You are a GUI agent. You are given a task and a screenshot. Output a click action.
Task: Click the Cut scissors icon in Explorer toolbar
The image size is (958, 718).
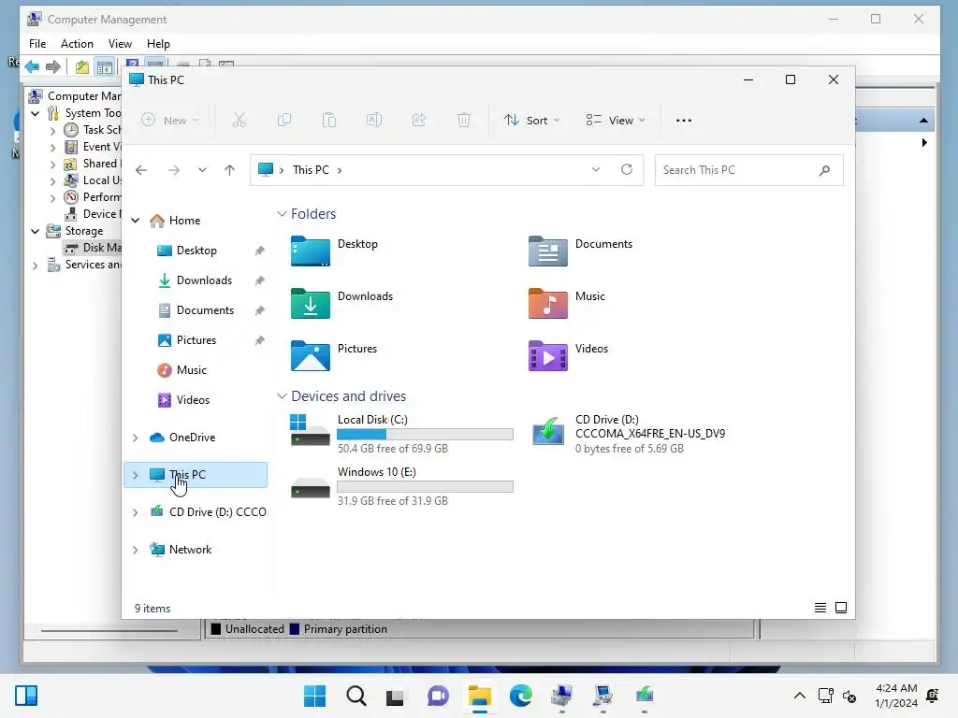pos(239,121)
